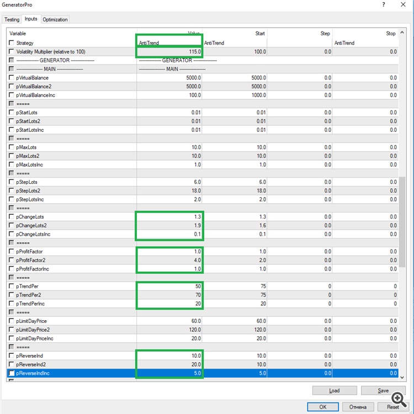Select pReverseIndInc value 5.0
This screenshot has height=414, width=414.
tap(169, 373)
